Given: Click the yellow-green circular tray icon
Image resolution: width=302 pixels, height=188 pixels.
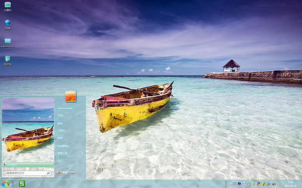Looking at the screenshot, I should coord(264,184).
